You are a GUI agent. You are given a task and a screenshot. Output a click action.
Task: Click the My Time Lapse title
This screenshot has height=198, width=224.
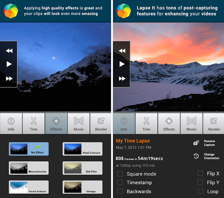[133, 141]
